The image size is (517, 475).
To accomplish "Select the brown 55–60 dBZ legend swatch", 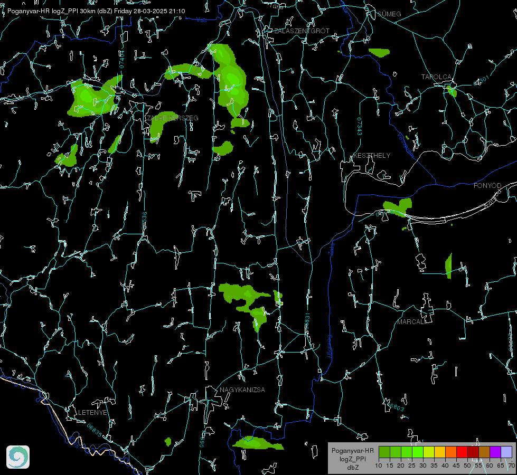I will [484, 452].
